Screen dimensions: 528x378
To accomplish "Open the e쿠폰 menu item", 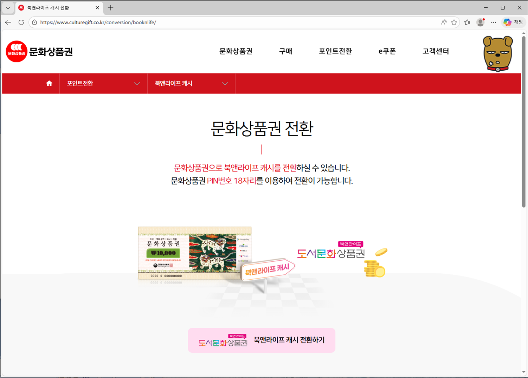I will click(x=387, y=51).
